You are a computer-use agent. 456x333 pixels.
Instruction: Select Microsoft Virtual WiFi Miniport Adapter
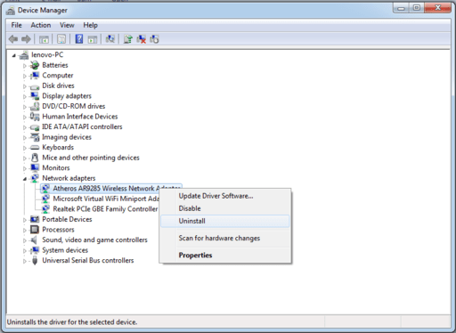106,199
